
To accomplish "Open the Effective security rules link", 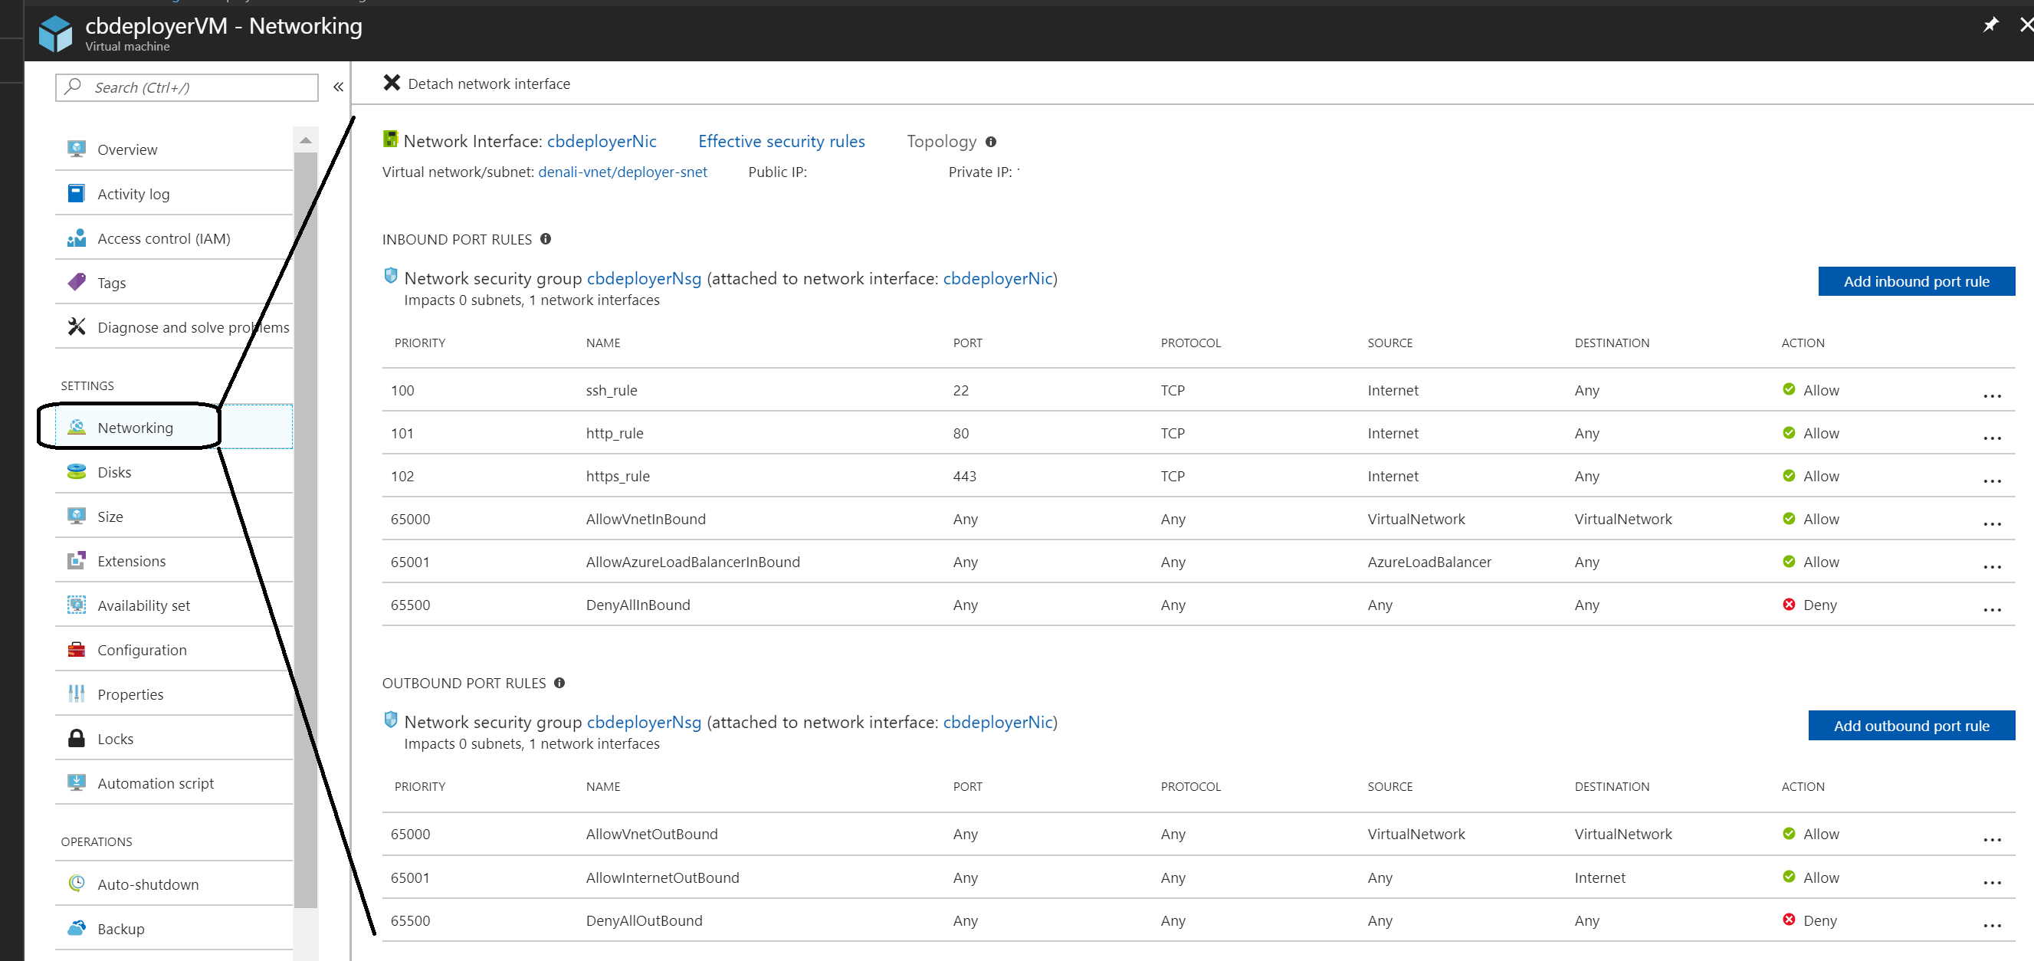I will pos(781,141).
